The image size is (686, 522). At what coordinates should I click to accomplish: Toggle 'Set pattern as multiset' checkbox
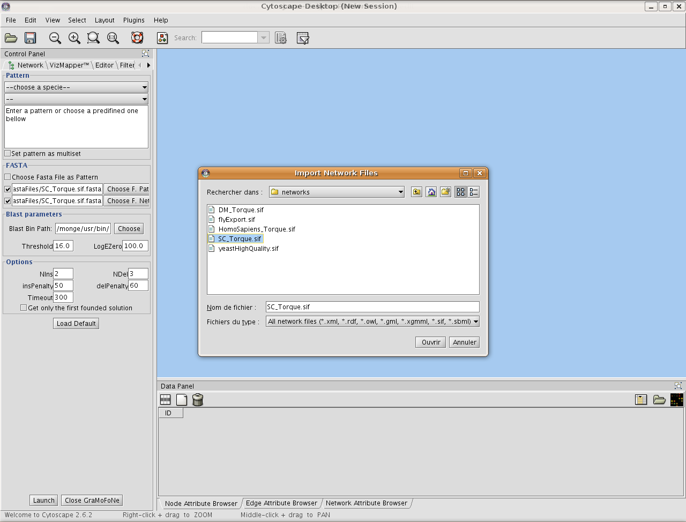coord(8,153)
